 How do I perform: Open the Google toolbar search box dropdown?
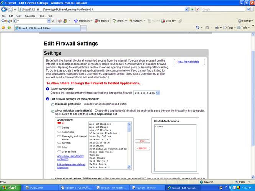point(49,21)
